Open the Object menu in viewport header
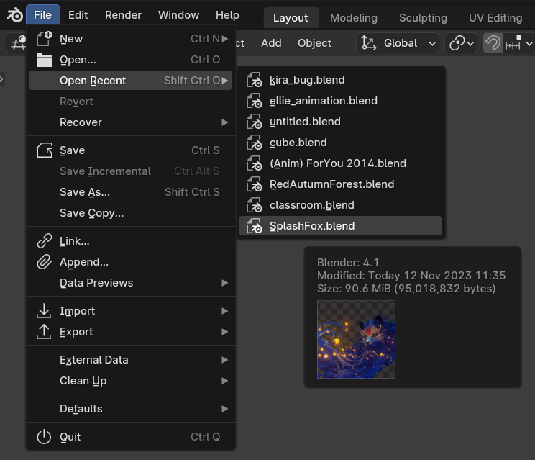Image resolution: width=535 pixels, height=460 pixels. [314, 43]
